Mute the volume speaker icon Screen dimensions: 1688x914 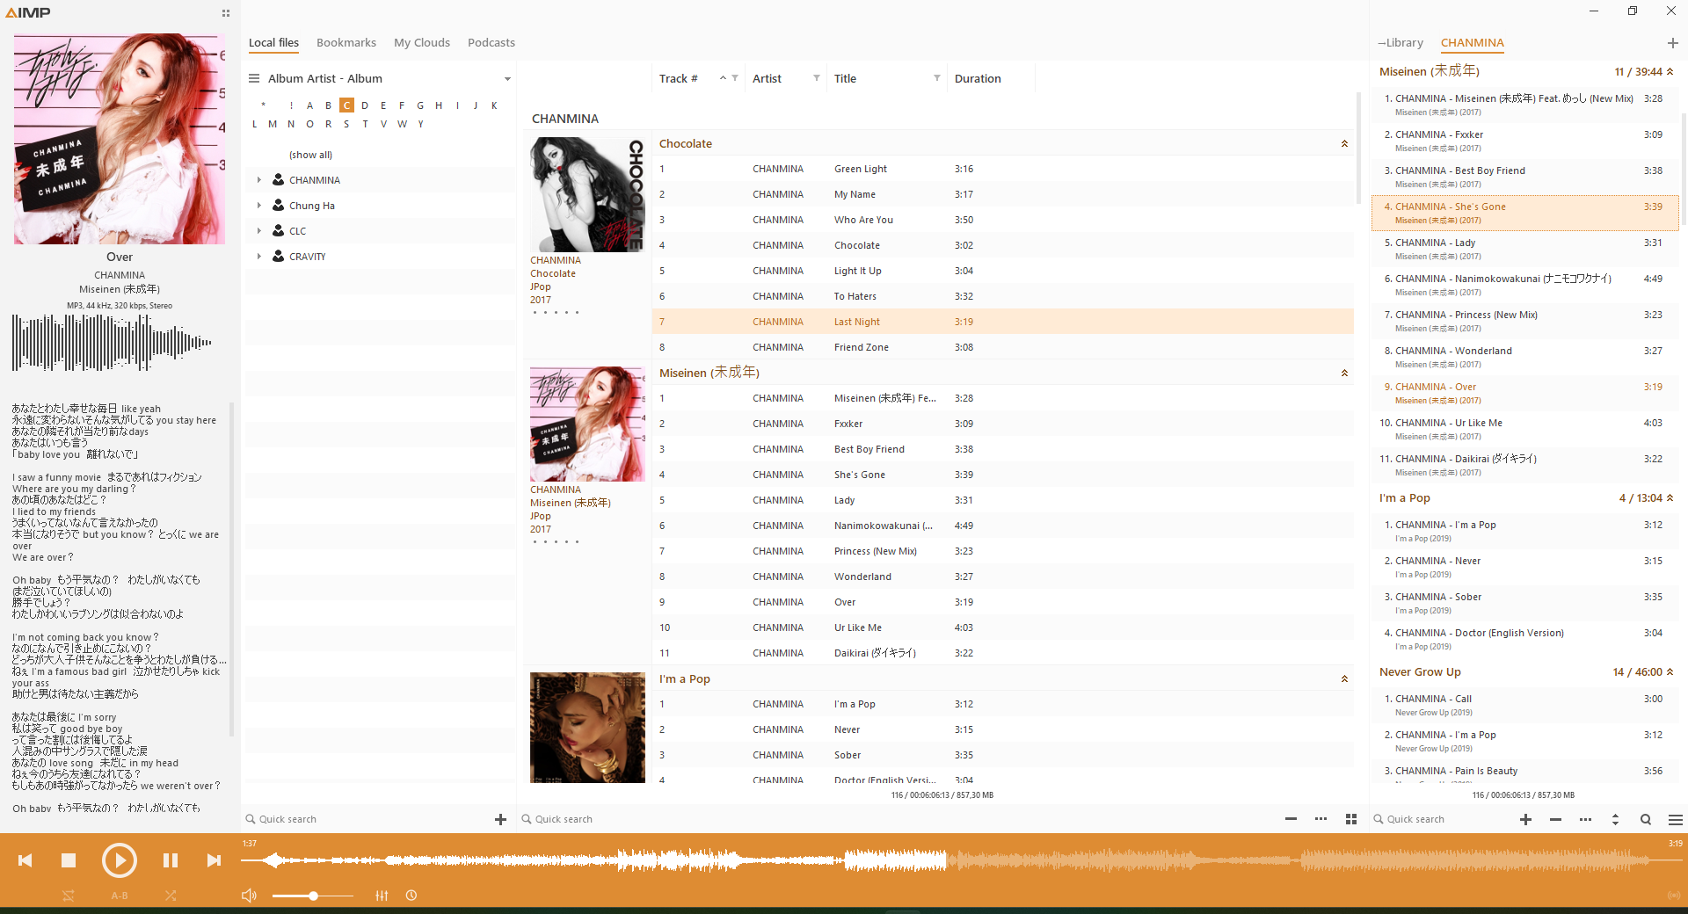[x=250, y=896]
